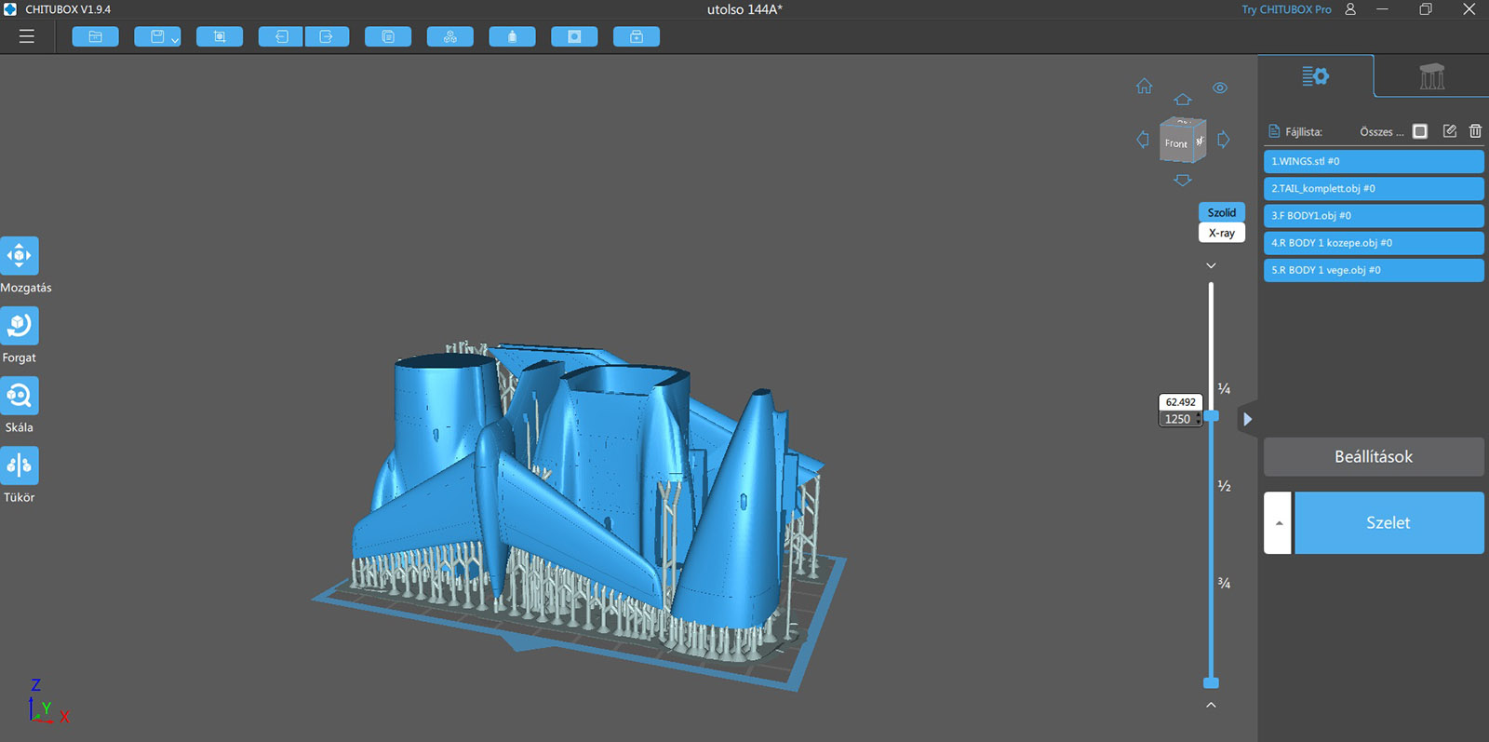Click the ¾ mark on layer slider
Screen dimensions: 1489x742
pos(1224,583)
